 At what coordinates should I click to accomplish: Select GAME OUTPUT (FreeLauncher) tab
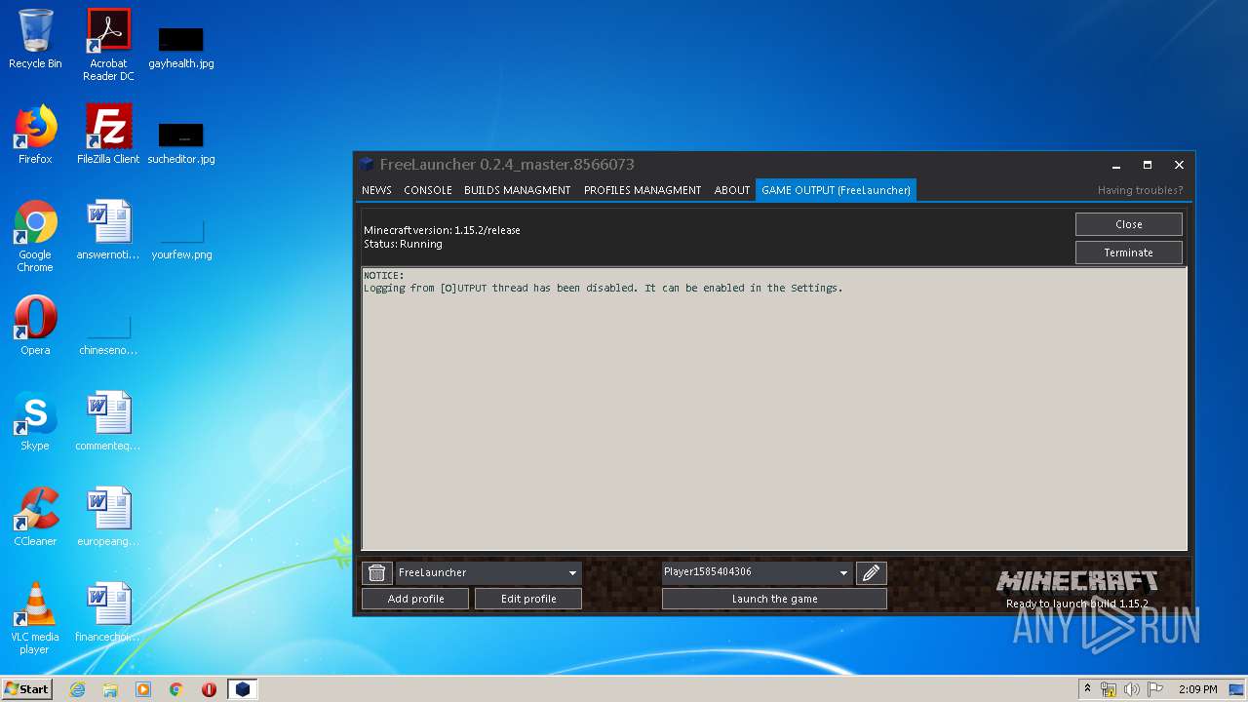pyautogui.click(x=836, y=190)
